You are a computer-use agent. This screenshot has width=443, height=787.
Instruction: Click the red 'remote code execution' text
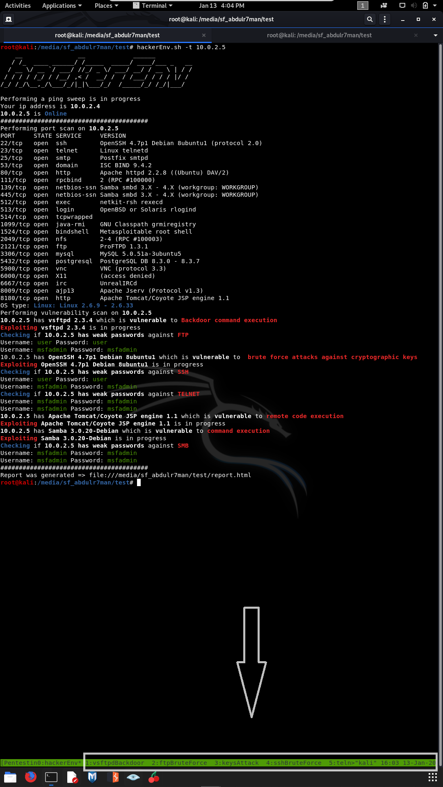(305, 416)
